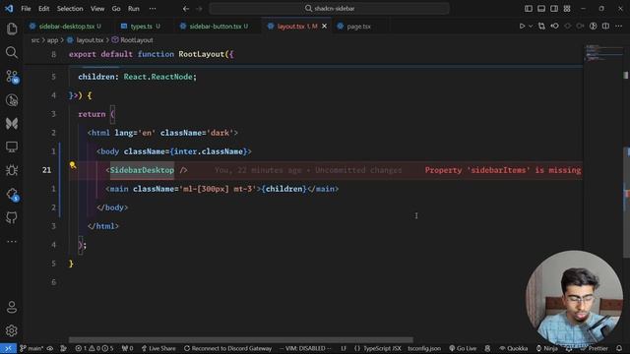
Task: Toggle VIM: DISABLED status item
Action: pyautogui.click(x=305, y=348)
